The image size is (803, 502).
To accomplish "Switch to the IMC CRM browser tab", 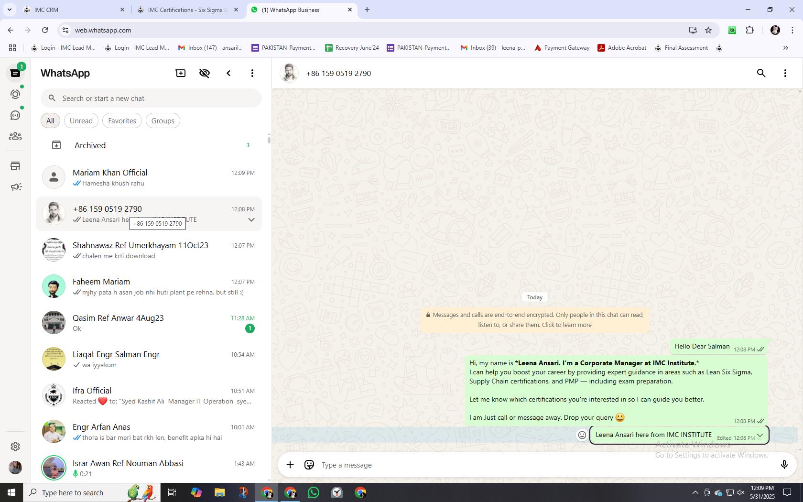I will click(x=75, y=10).
